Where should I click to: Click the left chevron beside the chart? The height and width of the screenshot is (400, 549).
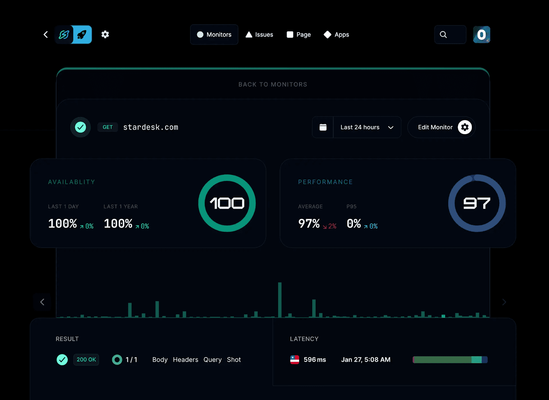click(42, 302)
